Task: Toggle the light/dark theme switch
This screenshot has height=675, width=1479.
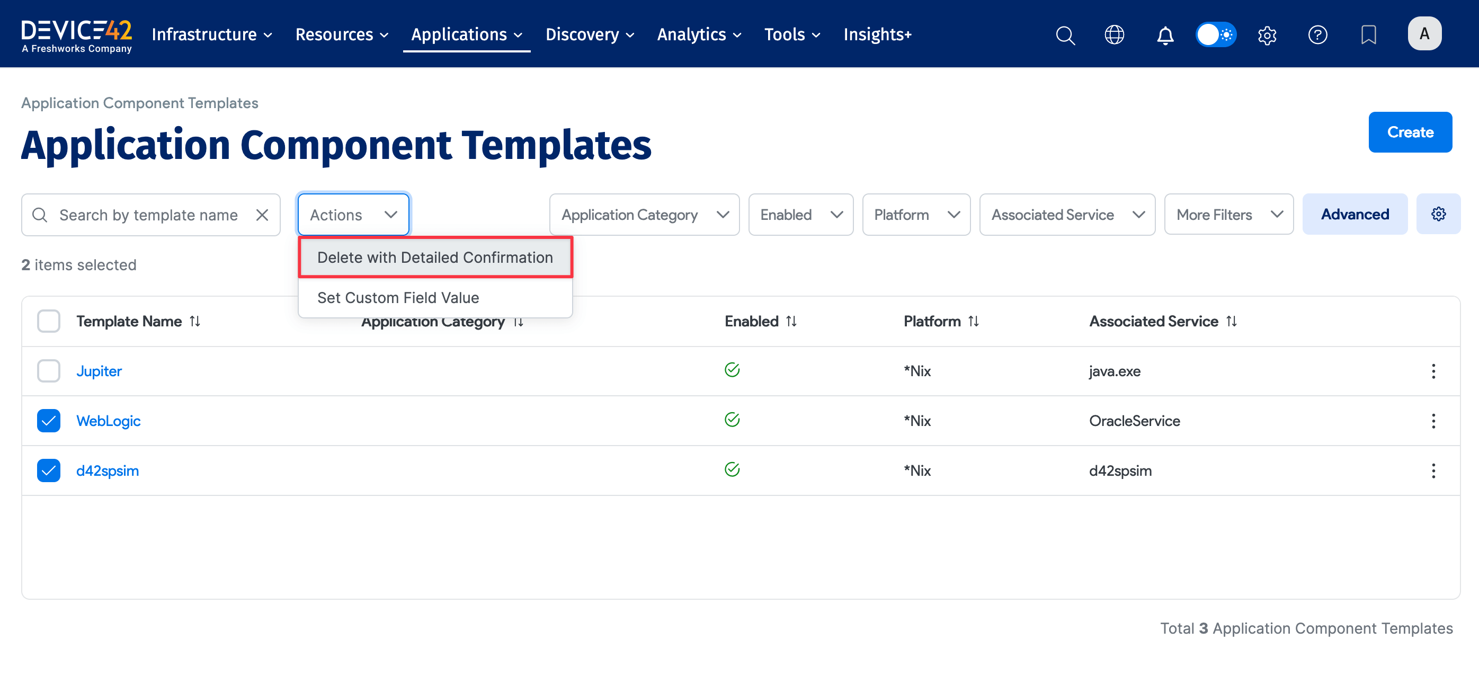Action: 1216,35
